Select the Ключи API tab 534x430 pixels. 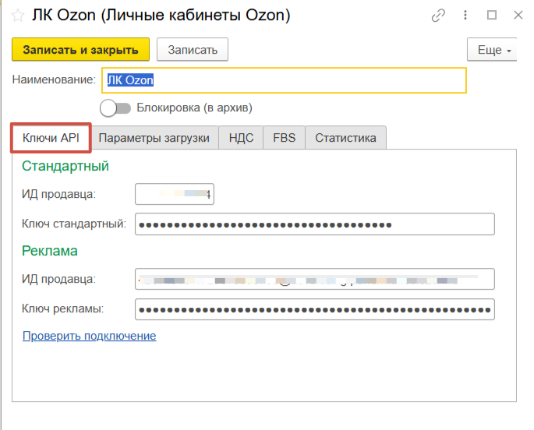point(51,138)
